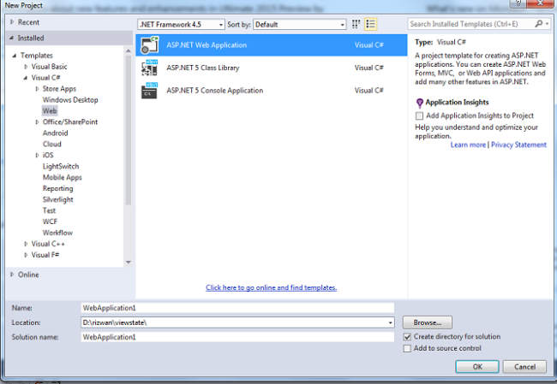
Task: Select the Web template category
Action: pos(50,111)
